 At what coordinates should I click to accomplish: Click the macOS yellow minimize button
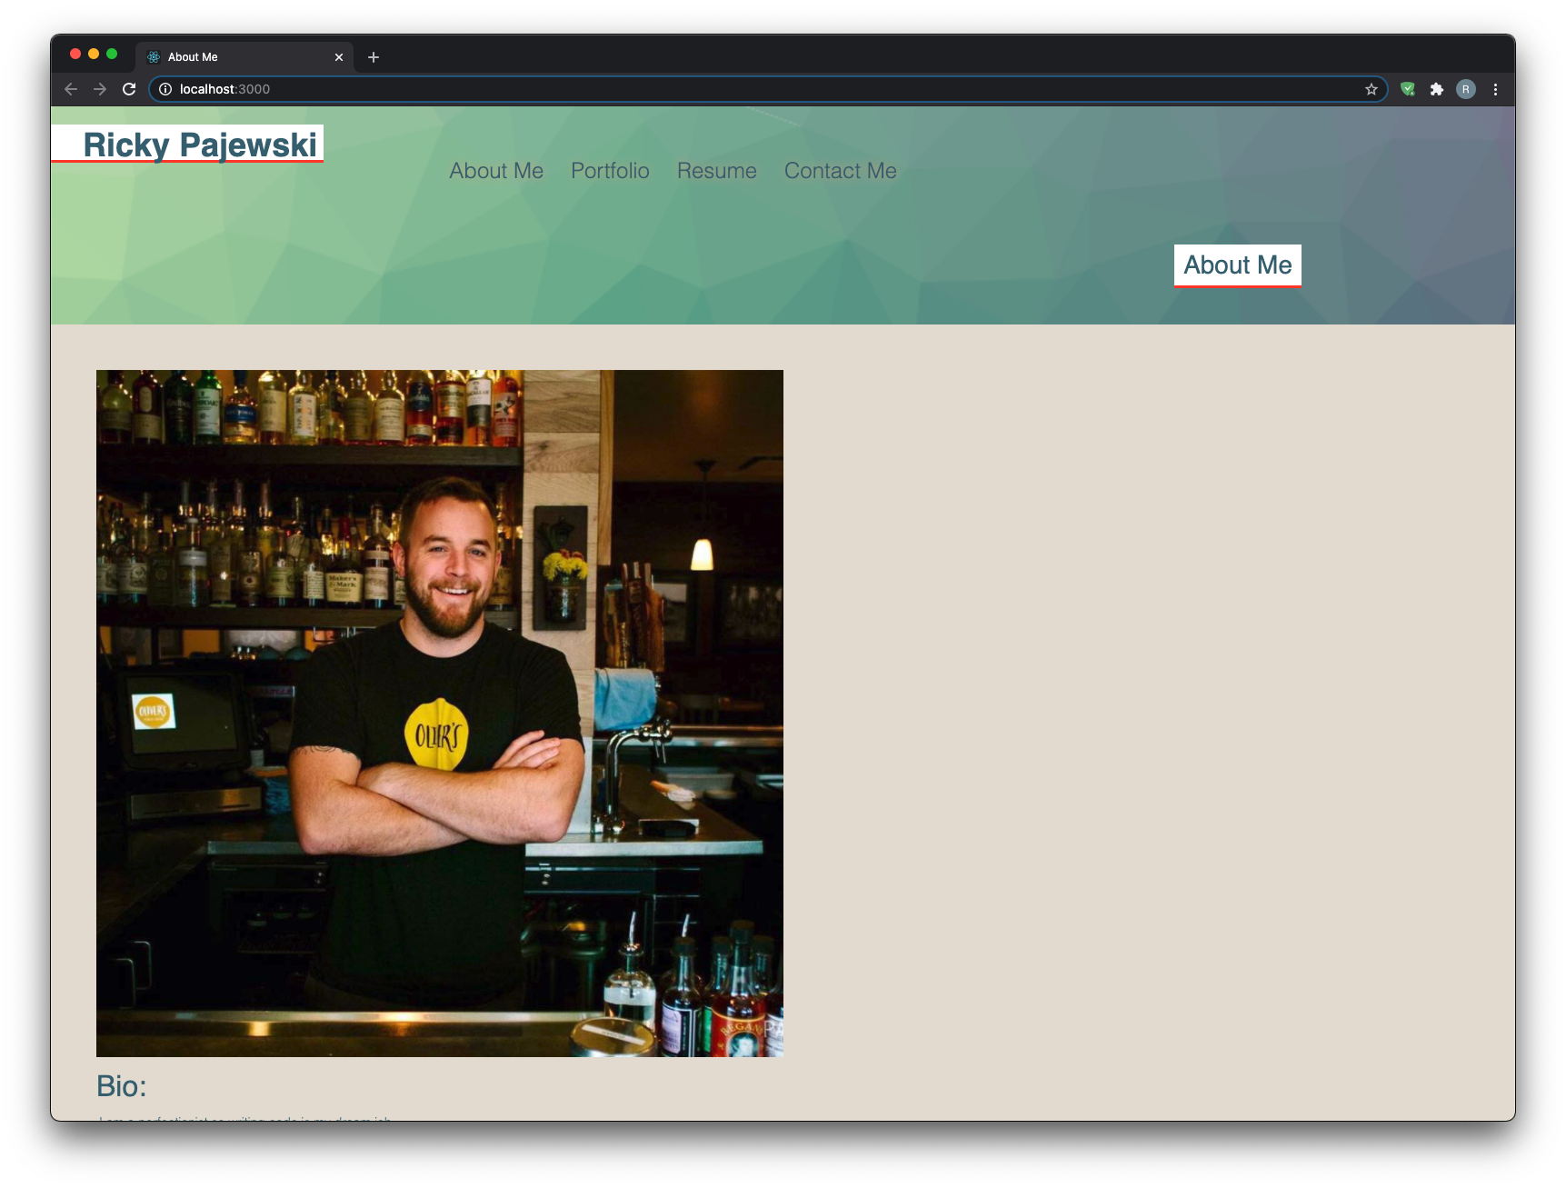(x=94, y=55)
